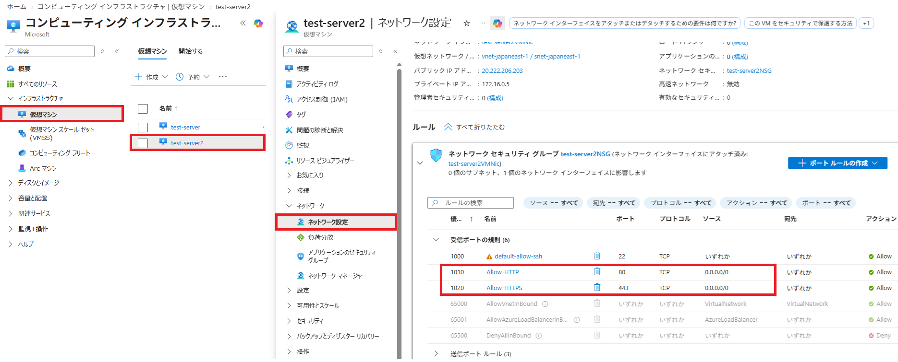Collapse the network security group chevron

(420, 163)
